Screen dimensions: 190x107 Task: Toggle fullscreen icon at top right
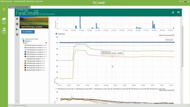pos(183,1)
